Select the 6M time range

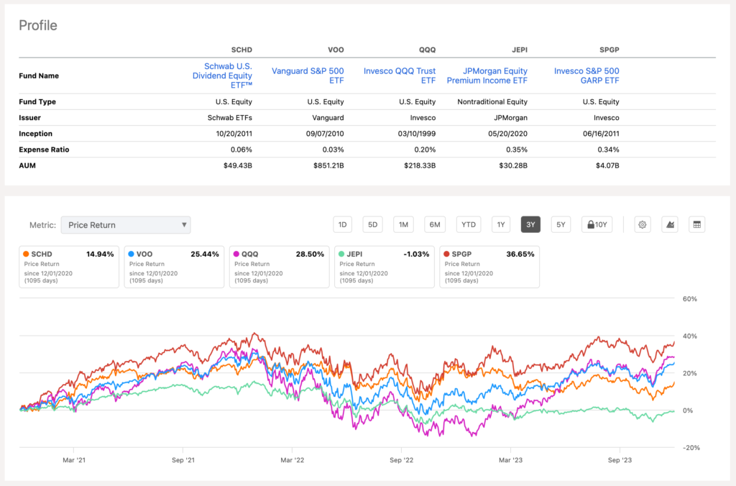tap(435, 225)
